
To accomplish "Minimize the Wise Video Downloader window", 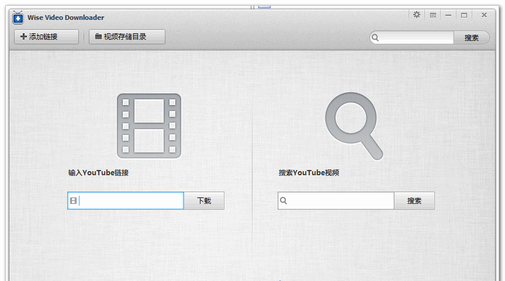I will pos(448,15).
